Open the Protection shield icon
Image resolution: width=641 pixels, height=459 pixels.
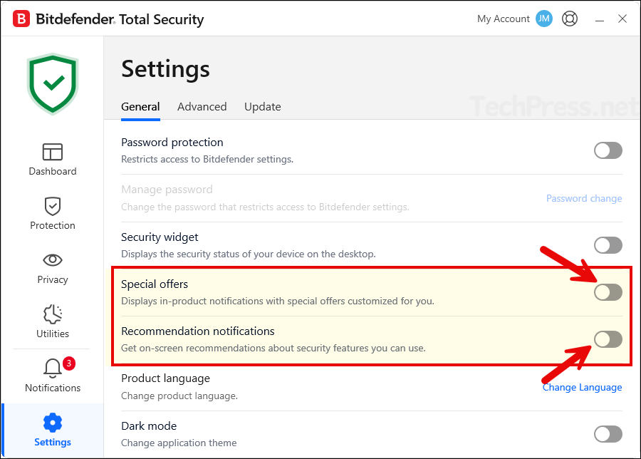pos(53,206)
